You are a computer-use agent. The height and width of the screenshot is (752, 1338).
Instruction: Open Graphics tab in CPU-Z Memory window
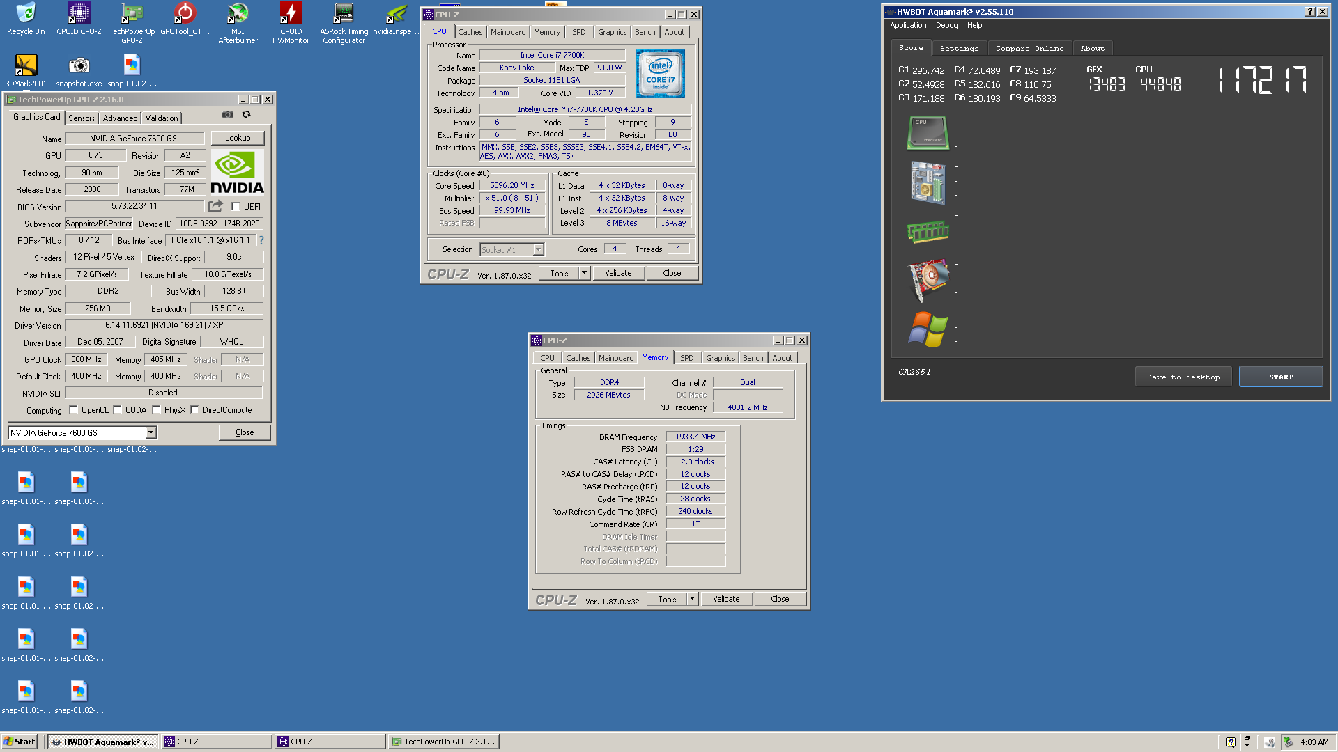click(x=720, y=358)
